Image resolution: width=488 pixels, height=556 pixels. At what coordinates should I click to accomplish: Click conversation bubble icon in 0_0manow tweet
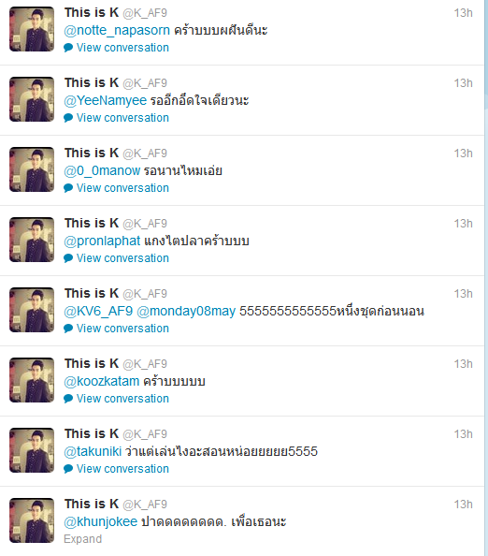[x=68, y=188]
